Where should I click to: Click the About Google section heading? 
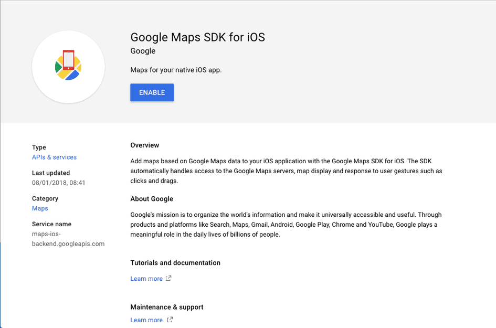click(x=152, y=199)
